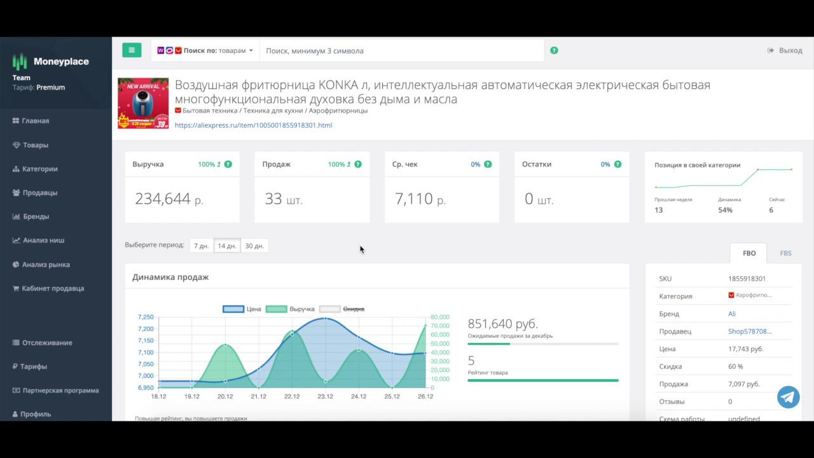Expand the Поиск по: товарам dropdown
This screenshot has height=458, width=814.
coord(205,50)
